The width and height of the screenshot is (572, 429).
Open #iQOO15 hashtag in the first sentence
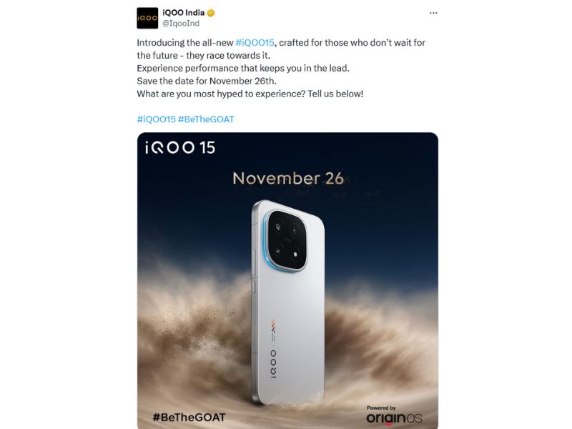255,43
